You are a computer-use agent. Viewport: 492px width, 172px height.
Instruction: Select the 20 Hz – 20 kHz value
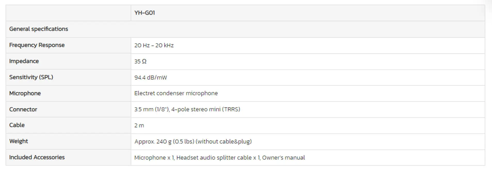[x=154, y=45]
